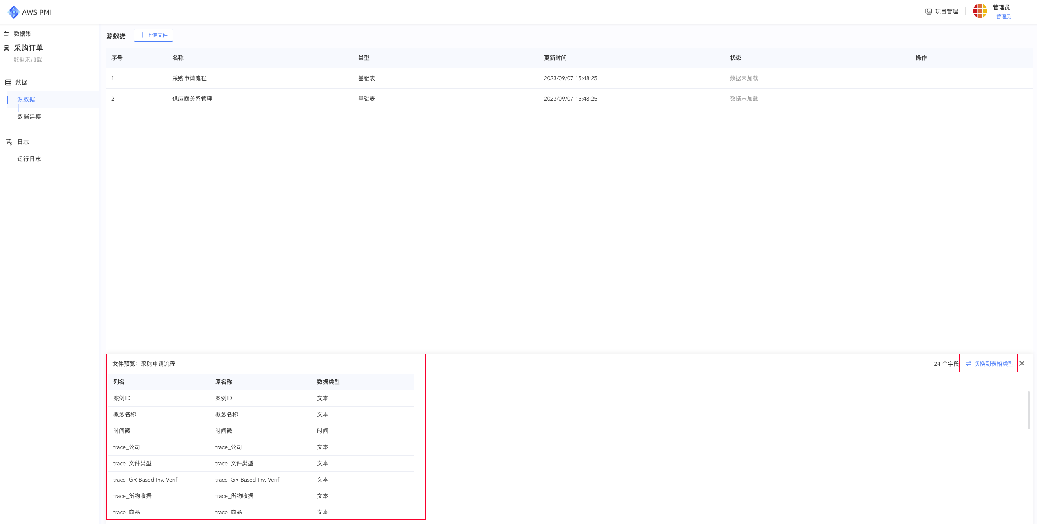Screen dimensions: 1037x524
Task: Click the 管理员 role link
Action: (1003, 17)
